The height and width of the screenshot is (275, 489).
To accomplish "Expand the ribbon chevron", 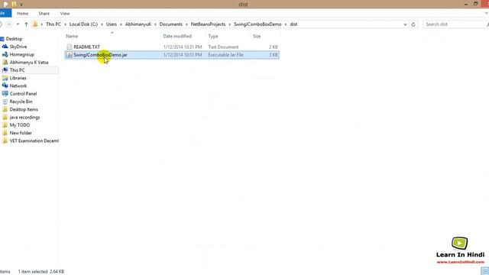I will [x=486, y=14].
